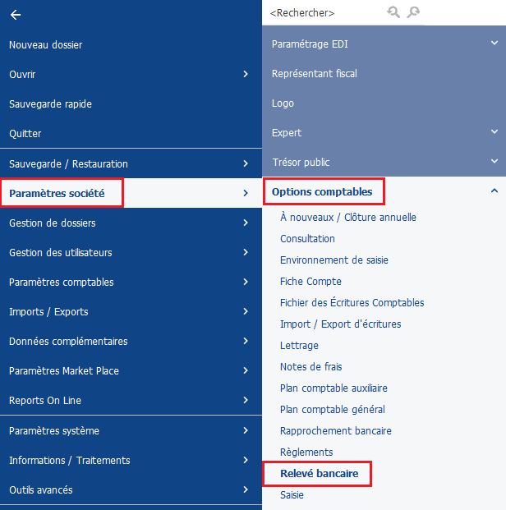Viewport: 506px width, 510px height.
Task: Expand the Trésor public section
Action: pyautogui.click(x=494, y=162)
